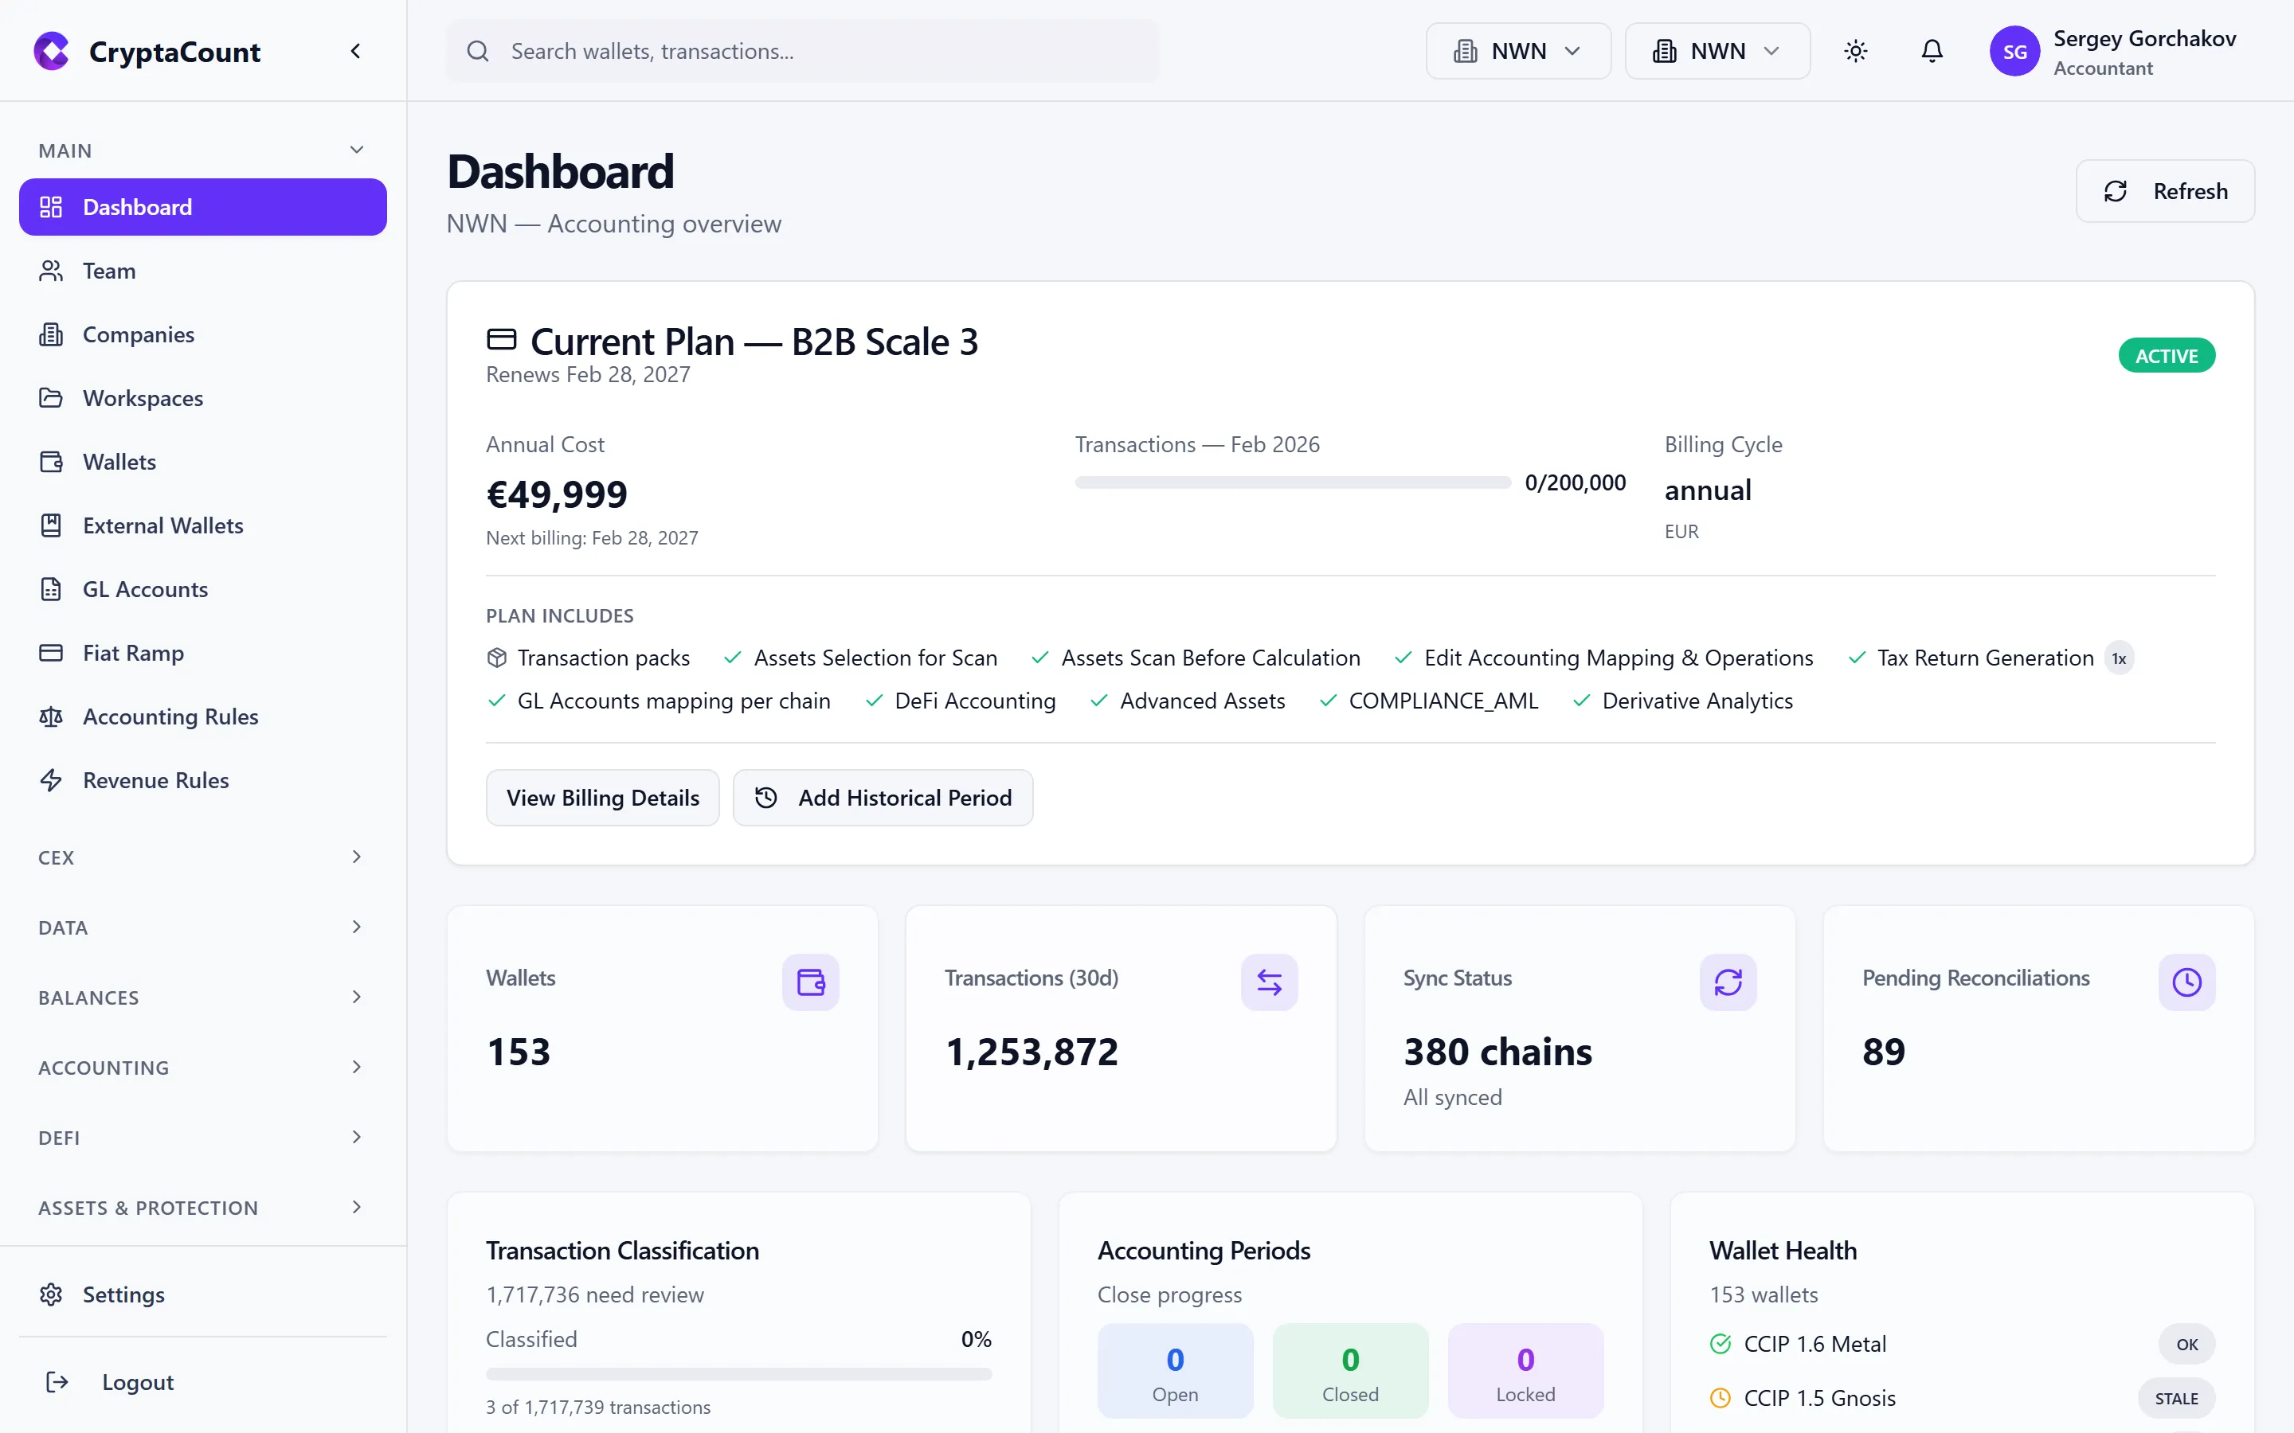2294x1433 pixels.
Task: Click the STALE status badge for CCIP 1.5 Gnosis
Action: pyautogui.click(x=2176, y=1398)
